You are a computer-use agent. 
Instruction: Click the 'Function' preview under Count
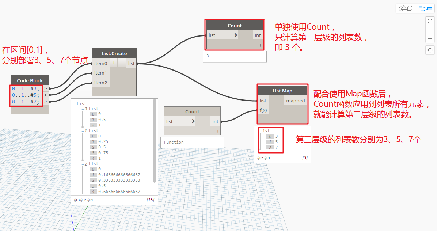point(192,143)
